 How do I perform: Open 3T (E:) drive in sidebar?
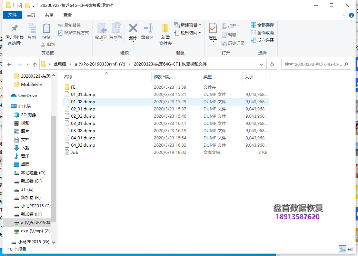pos(24,189)
